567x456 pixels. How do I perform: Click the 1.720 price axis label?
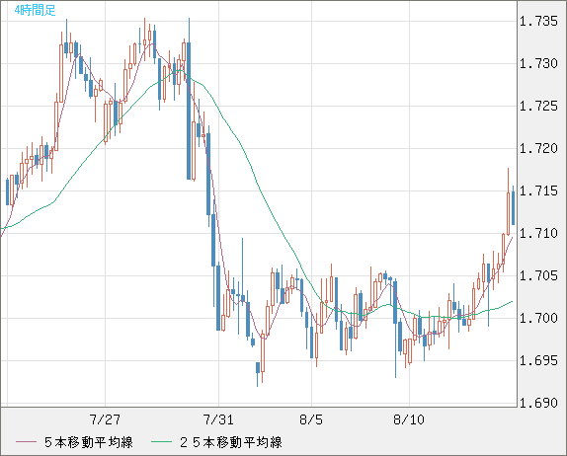[x=538, y=148]
